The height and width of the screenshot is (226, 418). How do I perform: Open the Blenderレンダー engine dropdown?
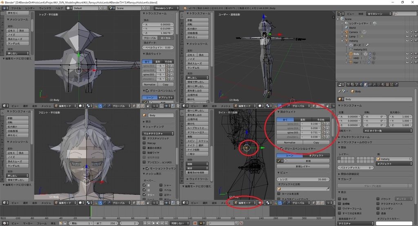166,8
